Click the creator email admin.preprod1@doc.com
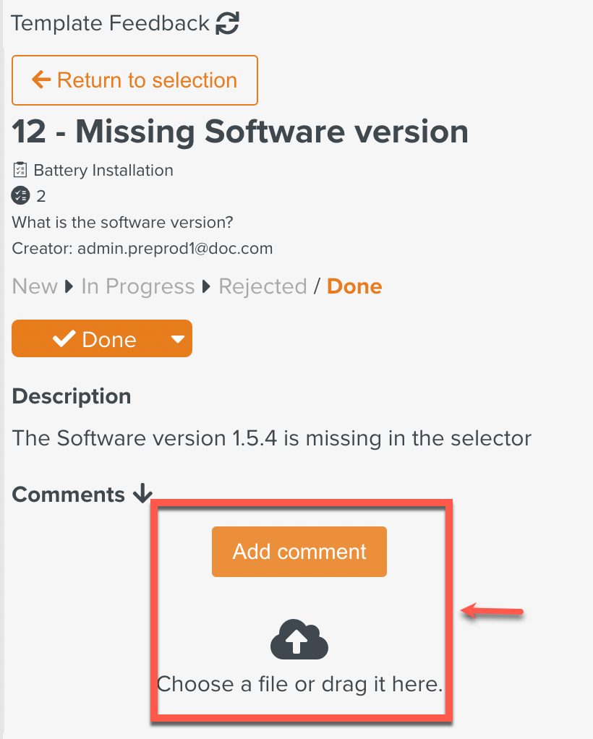 point(175,249)
